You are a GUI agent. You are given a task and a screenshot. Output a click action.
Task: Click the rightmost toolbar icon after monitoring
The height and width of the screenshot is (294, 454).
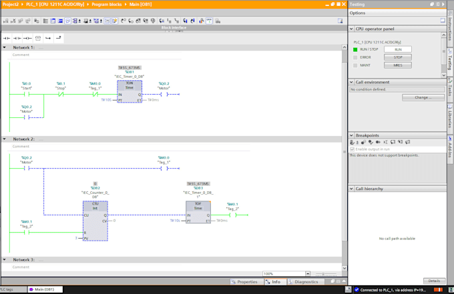coord(218,21)
